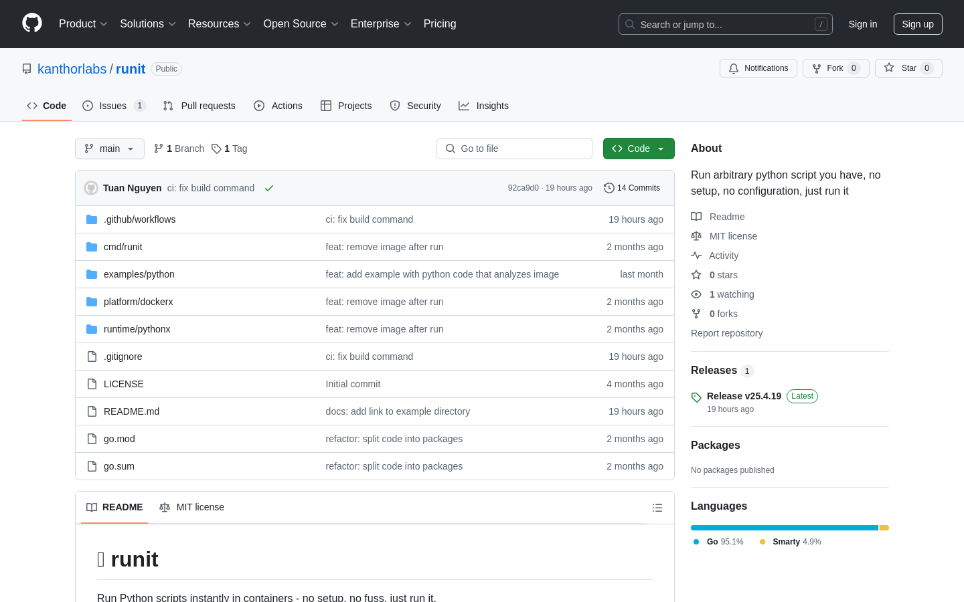
Task: View the green commit status checkmark
Action: (x=269, y=188)
